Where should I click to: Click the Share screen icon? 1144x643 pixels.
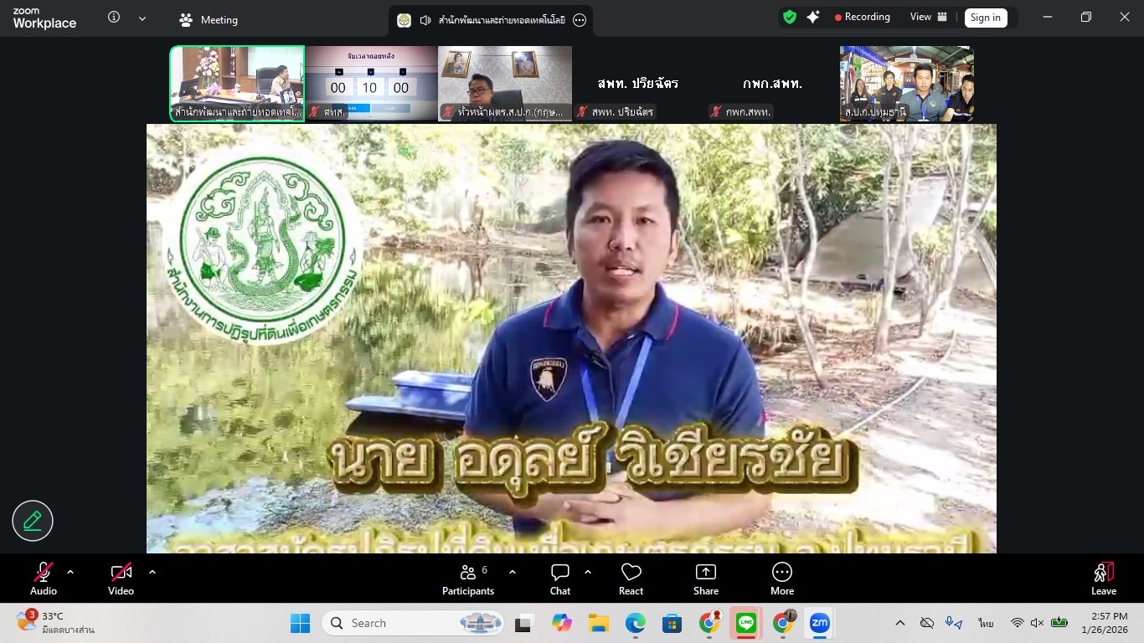[x=705, y=572]
